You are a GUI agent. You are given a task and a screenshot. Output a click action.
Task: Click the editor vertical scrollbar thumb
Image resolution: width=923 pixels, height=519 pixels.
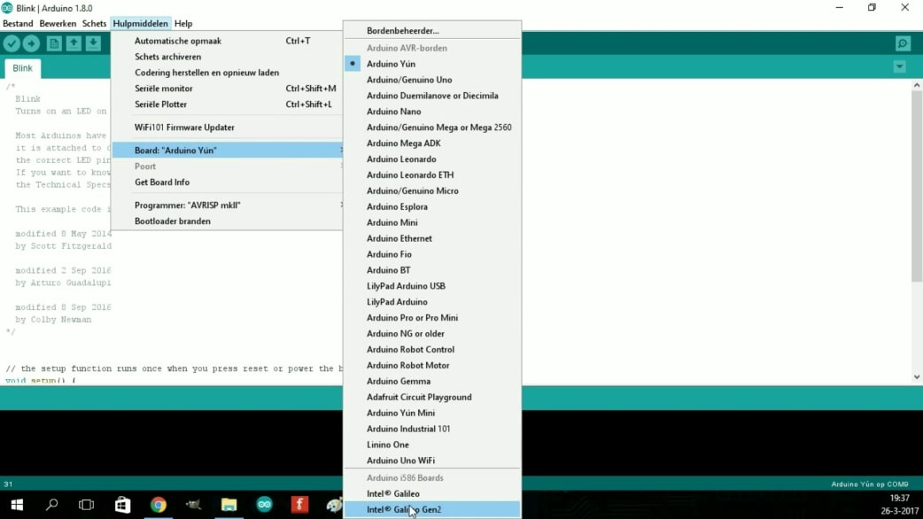pyautogui.click(x=917, y=186)
